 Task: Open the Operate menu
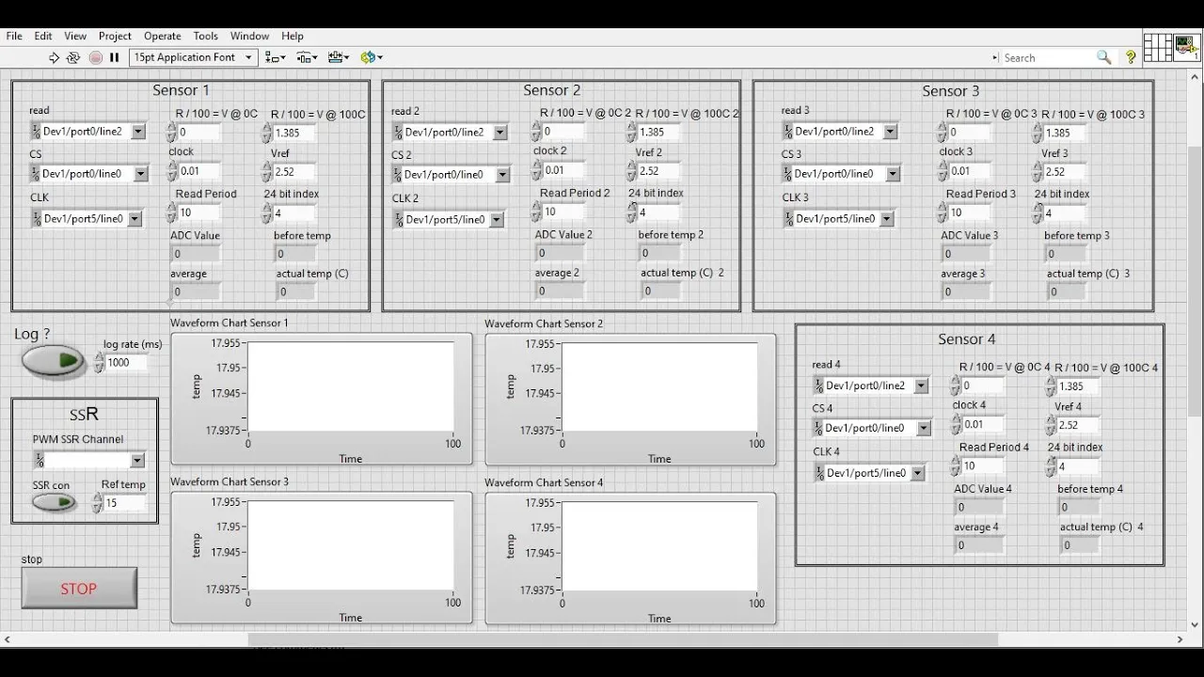(x=162, y=36)
